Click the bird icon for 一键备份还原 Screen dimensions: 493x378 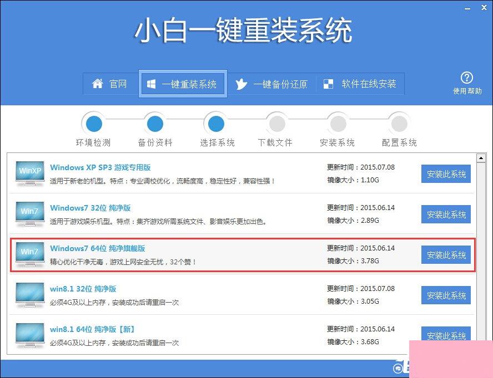(x=241, y=84)
